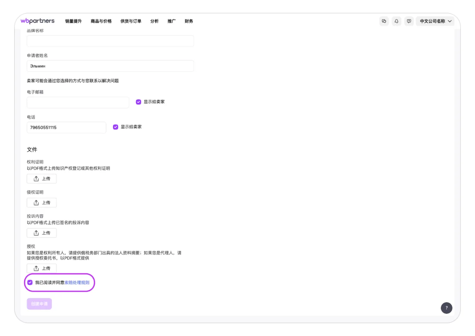
Task: Click the question bubble support icon
Action: [x=409, y=21]
